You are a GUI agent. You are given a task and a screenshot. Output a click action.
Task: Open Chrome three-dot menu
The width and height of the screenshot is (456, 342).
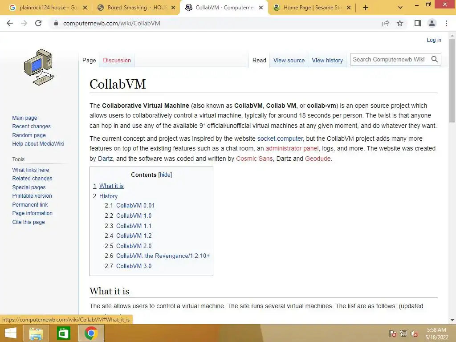446,23
